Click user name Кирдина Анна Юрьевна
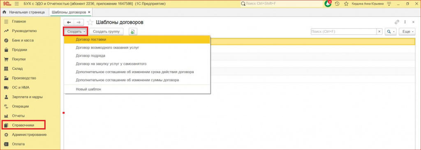The width and height of the screenshot is (421, 150). (x=368, y=4)
